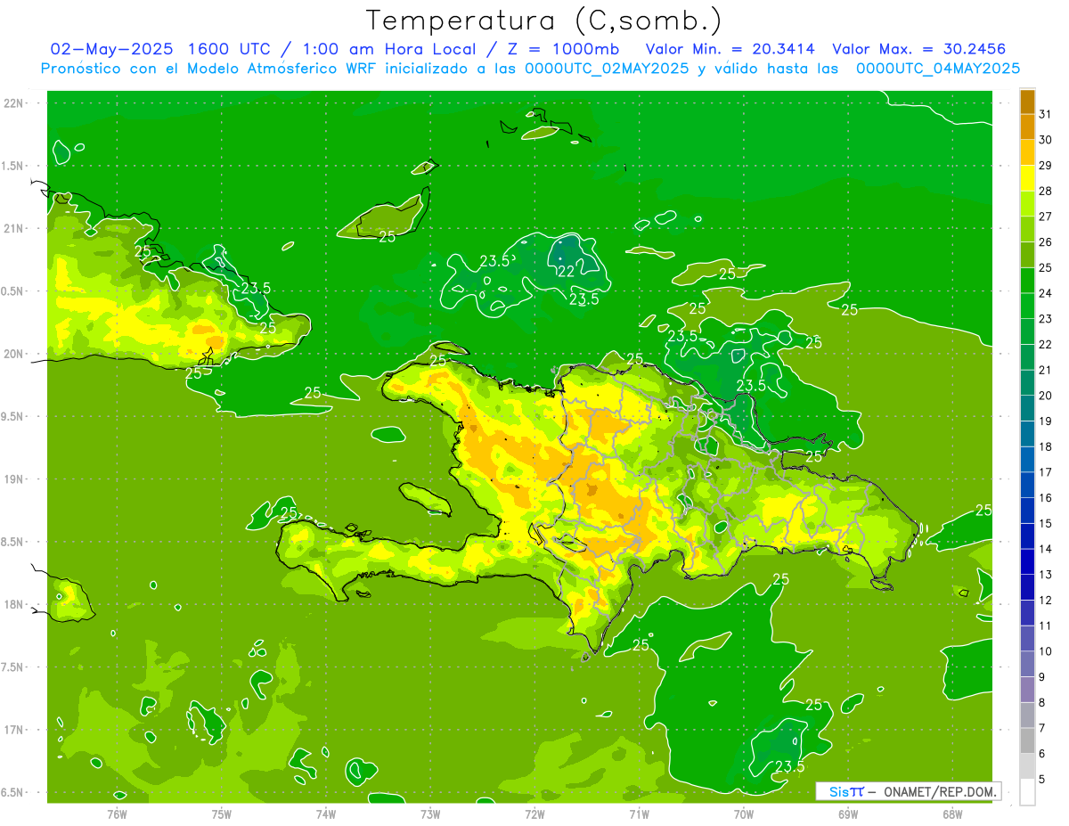This screenshot has width=1069, height=826.
Task: Pick the green colorbar swatch between 24 and 25
Action: click(x=1027, y=281)
